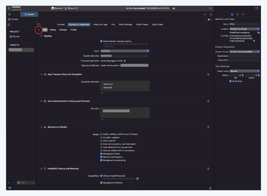Show the file inspector icon

(232, 14)
